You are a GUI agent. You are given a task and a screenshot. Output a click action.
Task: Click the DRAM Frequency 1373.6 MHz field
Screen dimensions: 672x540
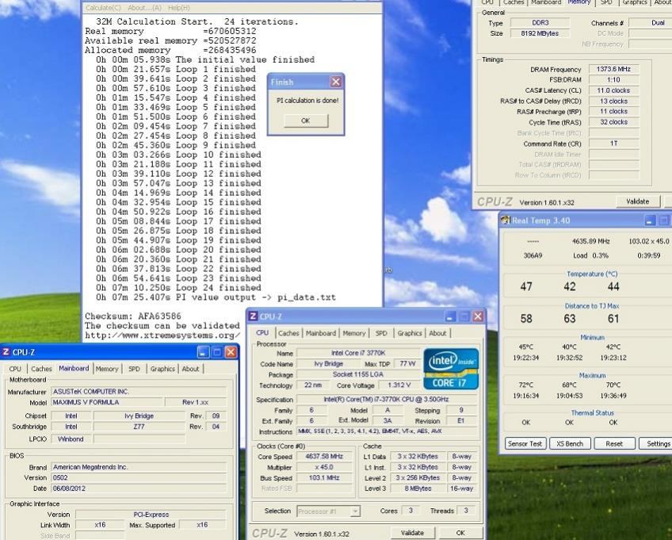pyautogui.click(x=613, y=69)
